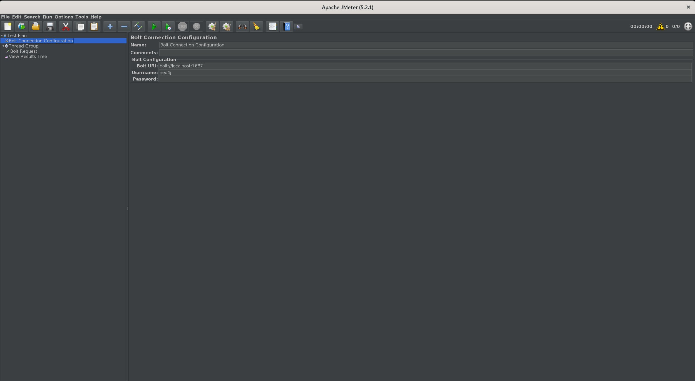Open Search with binoculars icon
Image resolution: width=695 pixels, height=381 pixels.
coord(242,27)
